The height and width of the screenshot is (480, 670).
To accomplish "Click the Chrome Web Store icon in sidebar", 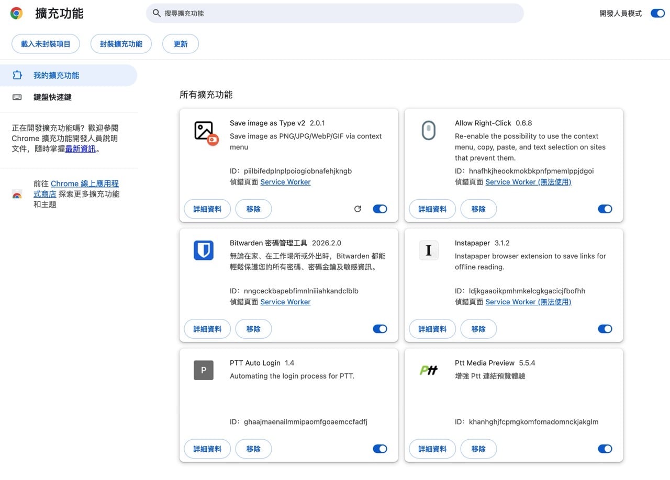I will pyautogui.click(x=17, y=193).
